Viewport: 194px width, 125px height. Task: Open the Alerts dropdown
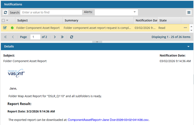(134, 12)
